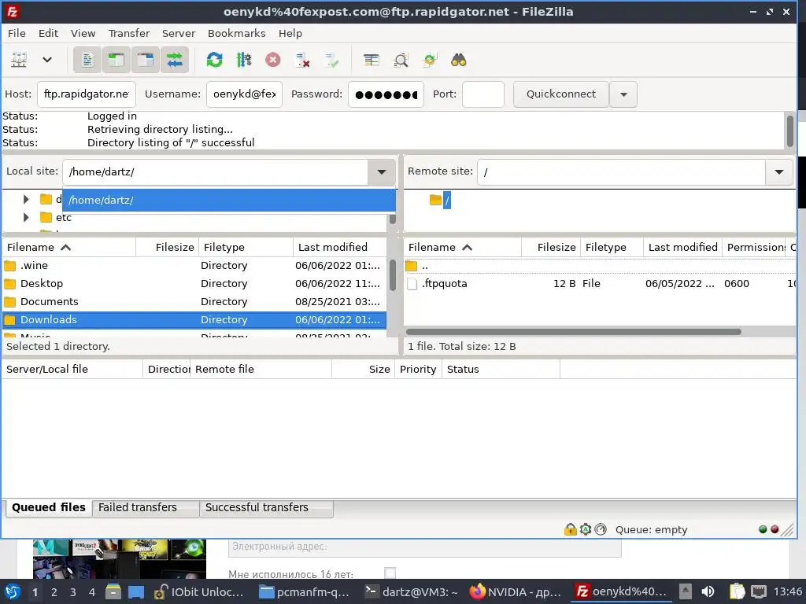806x604 pixels.
Task: Click the Port input field
Action: [x=483, y=94]
